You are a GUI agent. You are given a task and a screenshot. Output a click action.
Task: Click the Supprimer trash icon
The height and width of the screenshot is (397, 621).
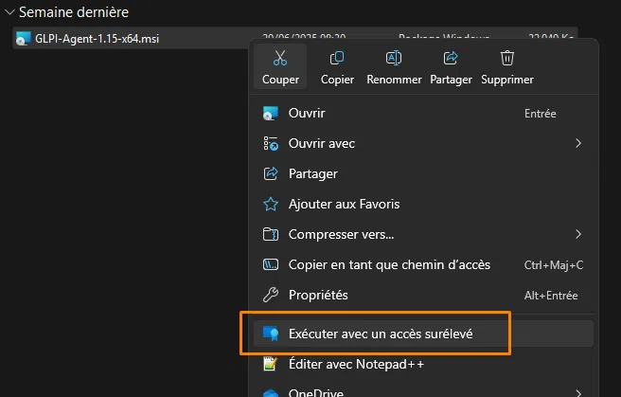pyautogui.click(x=507, y=58)
